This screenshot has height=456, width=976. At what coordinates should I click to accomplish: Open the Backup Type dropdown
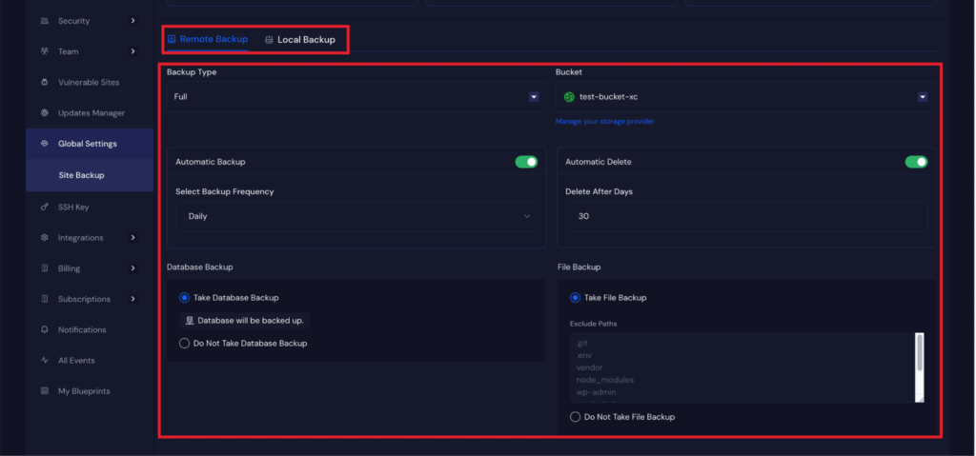[x=354, y=97]
